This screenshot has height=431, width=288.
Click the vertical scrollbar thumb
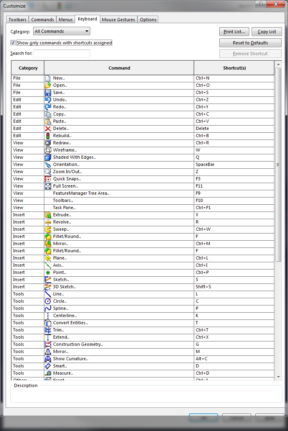point(278,165)
